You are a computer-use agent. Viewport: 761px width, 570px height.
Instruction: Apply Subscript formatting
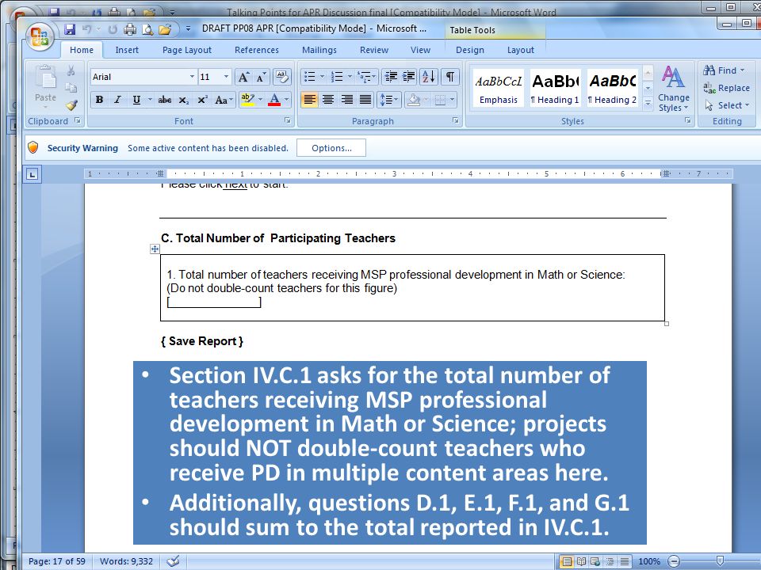click(x=183, y=100)
